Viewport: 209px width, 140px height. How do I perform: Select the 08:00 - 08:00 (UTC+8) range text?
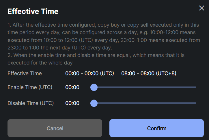(149, 73)
